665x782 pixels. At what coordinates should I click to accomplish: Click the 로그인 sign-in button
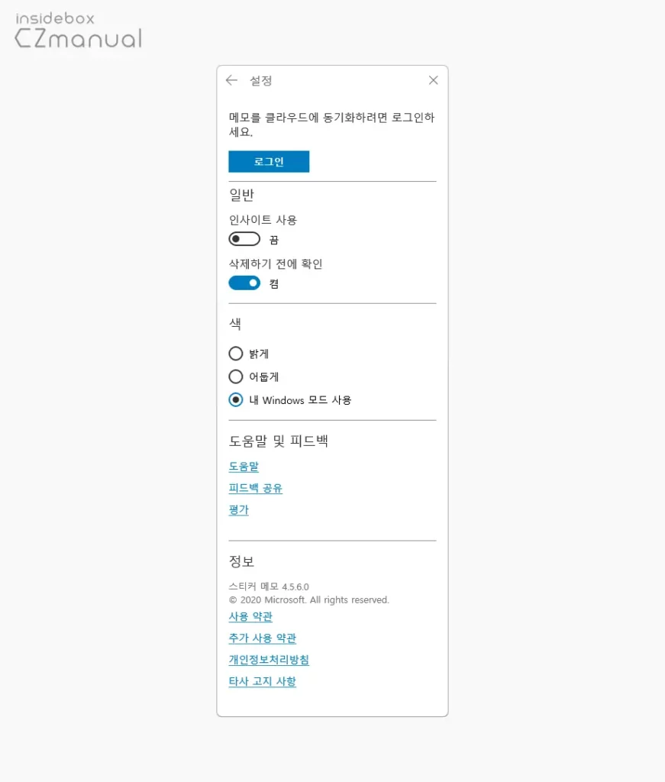[268, 161]
